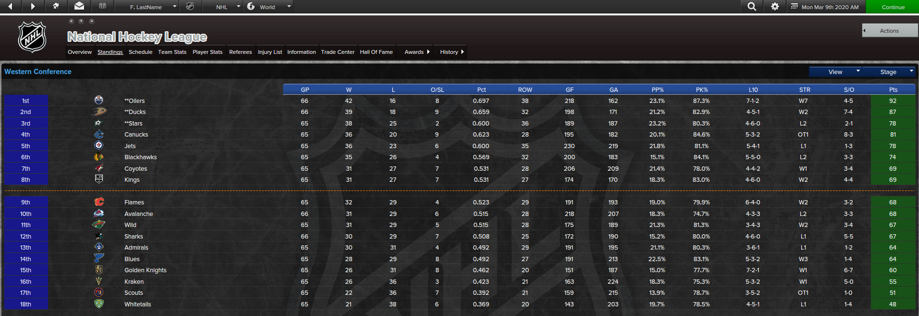
Task: Open the Oilers team link
Action: pos(135,101)
